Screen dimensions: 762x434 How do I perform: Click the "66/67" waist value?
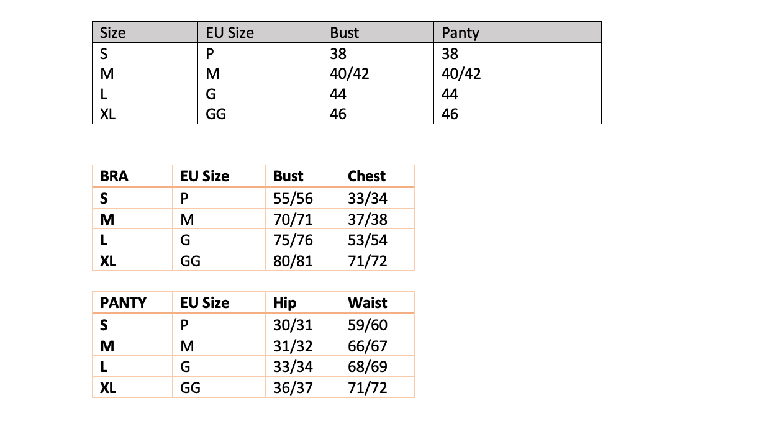pyautogui.click(x=367, y=346)
